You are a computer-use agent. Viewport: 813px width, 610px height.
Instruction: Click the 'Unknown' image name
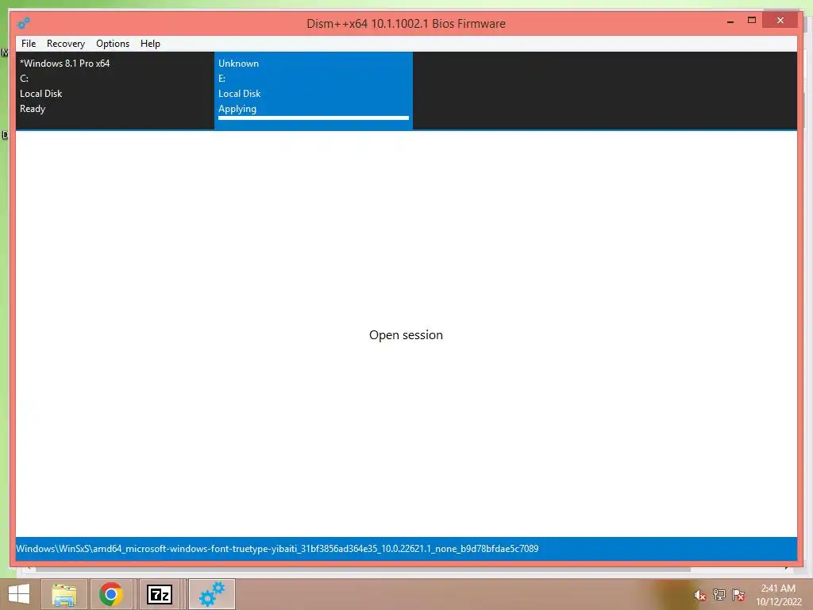pos(238,64)
